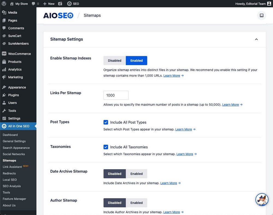Collapse the Sitemap Settings panel
Viewport: 273px width, 215px height.
click(x=256, y=39)
